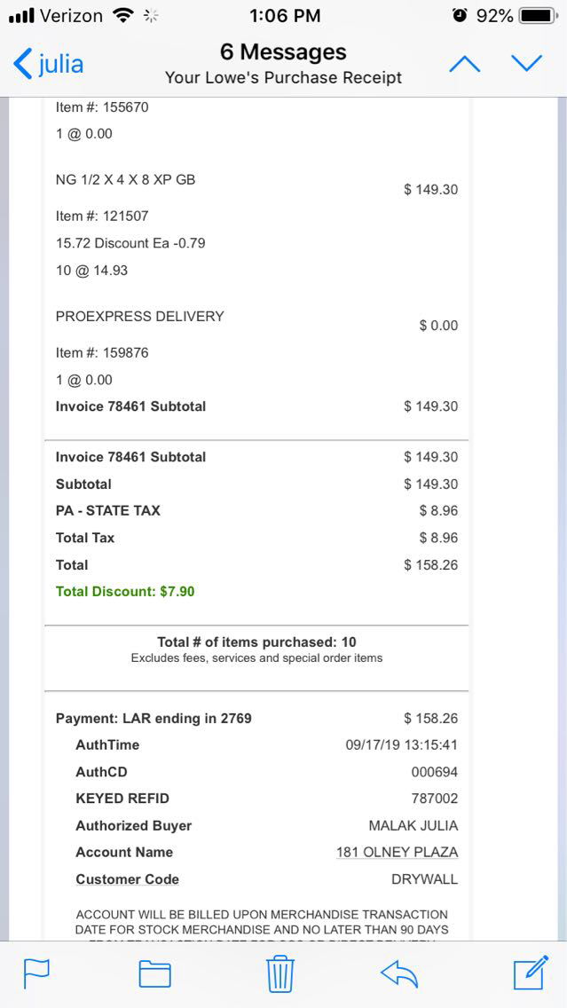
Task: Tap the PROEXPRESS DELIVERY line item
Action: point(140,316)
